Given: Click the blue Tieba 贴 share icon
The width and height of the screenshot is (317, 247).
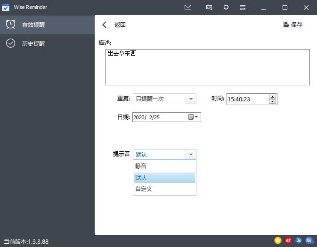Looking at the screenshot, I should coord(299,240).
